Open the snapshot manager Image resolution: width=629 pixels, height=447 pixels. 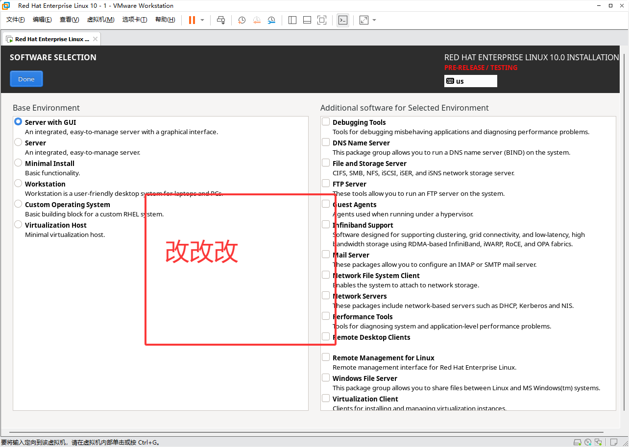tap(271, 20)
